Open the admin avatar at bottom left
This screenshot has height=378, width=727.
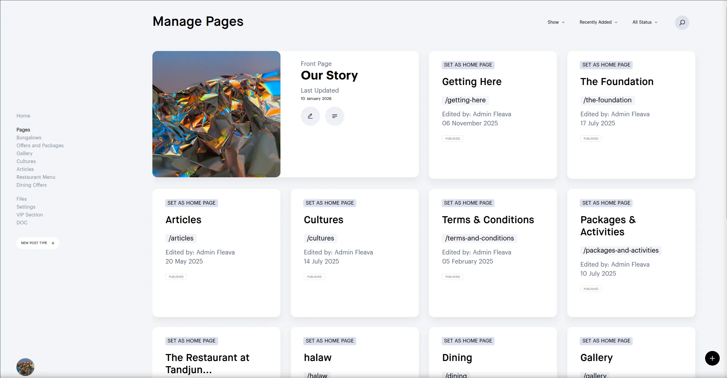[25, 367]
